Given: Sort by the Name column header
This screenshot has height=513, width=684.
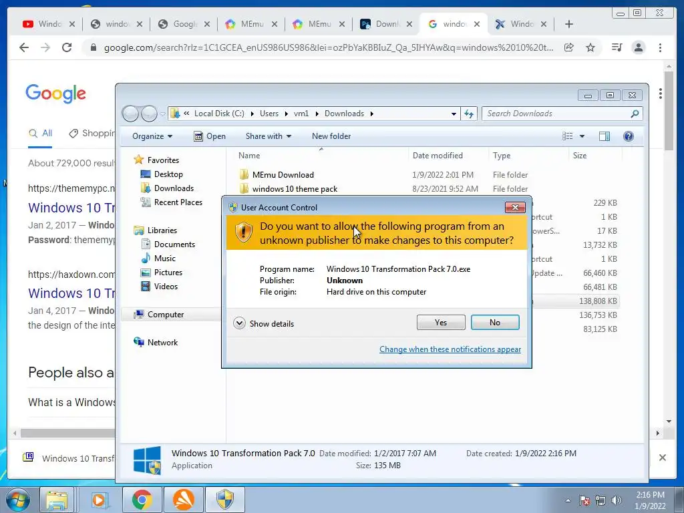Looking at the screenshot, I should [x=249, y=155].
